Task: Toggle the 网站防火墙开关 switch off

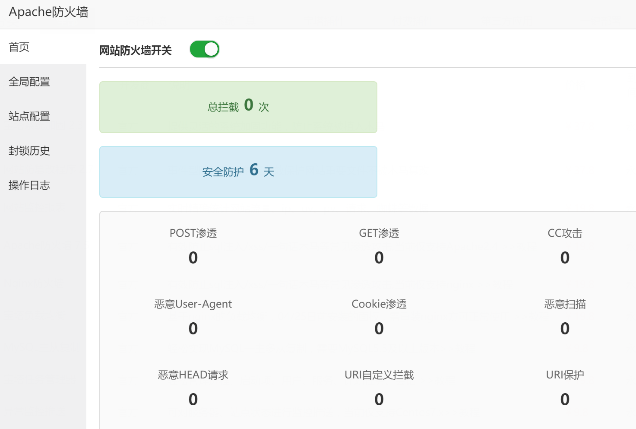Action: 205,49
